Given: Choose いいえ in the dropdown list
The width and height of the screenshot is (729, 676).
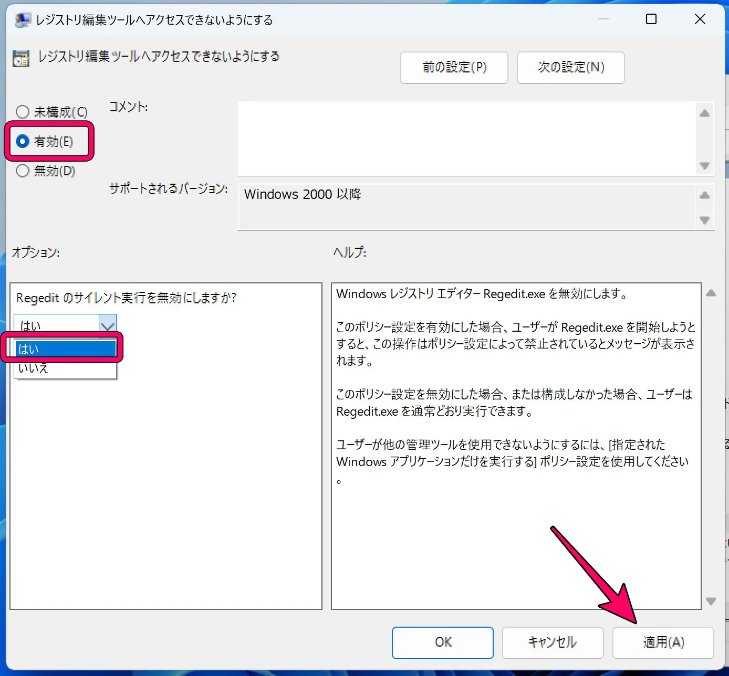Looking at the screenshot, I should [66, 368].
